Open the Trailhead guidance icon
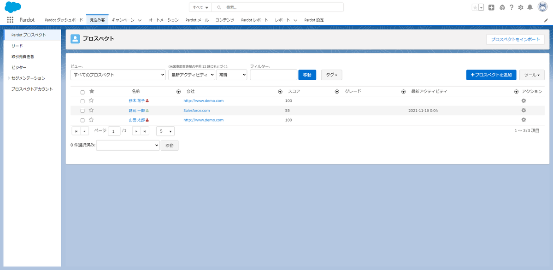 [x=502, y=7]
